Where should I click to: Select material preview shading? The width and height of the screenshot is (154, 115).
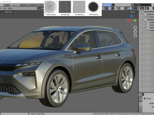click(x=131, y=8)
